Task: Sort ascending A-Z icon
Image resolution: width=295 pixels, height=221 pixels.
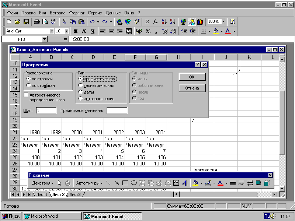Action: [x=164, y=22]
